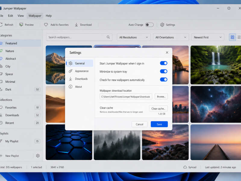Click the Download arrow icon in toolbar
The image size is (241, 181).
[x=76, y=25]
